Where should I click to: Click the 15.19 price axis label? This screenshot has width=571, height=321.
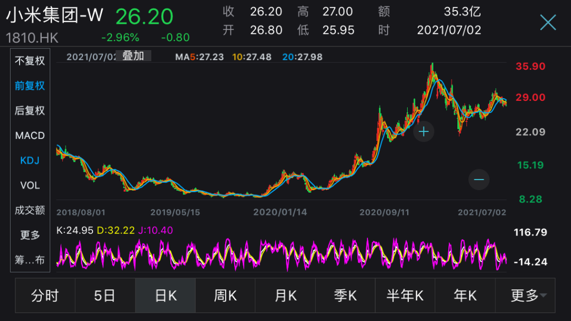(x=531, y=165)
